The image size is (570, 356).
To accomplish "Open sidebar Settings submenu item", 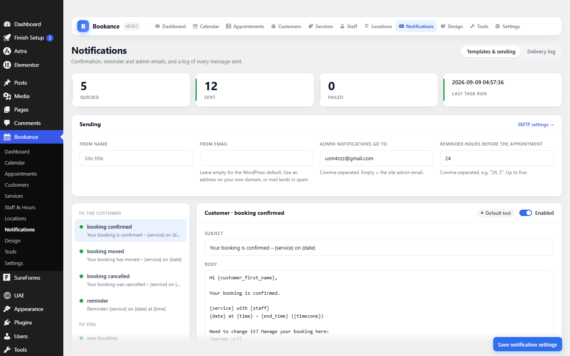I will pos(14,263).
